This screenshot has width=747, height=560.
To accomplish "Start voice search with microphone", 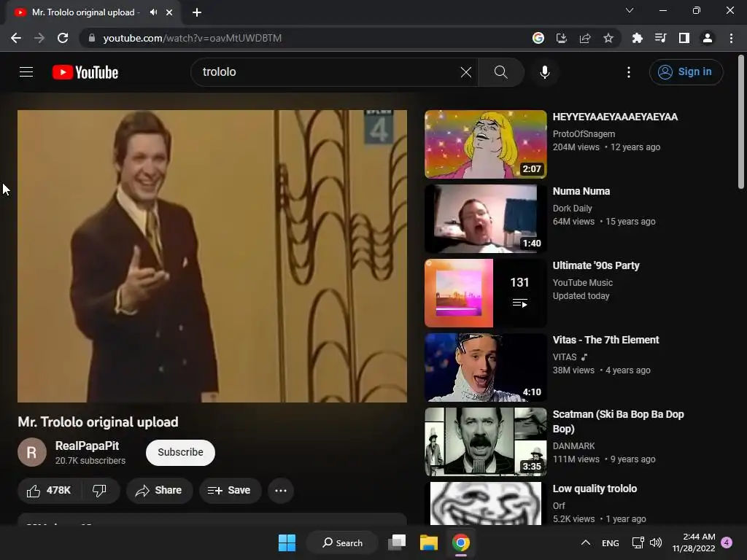I will point(544,72).
